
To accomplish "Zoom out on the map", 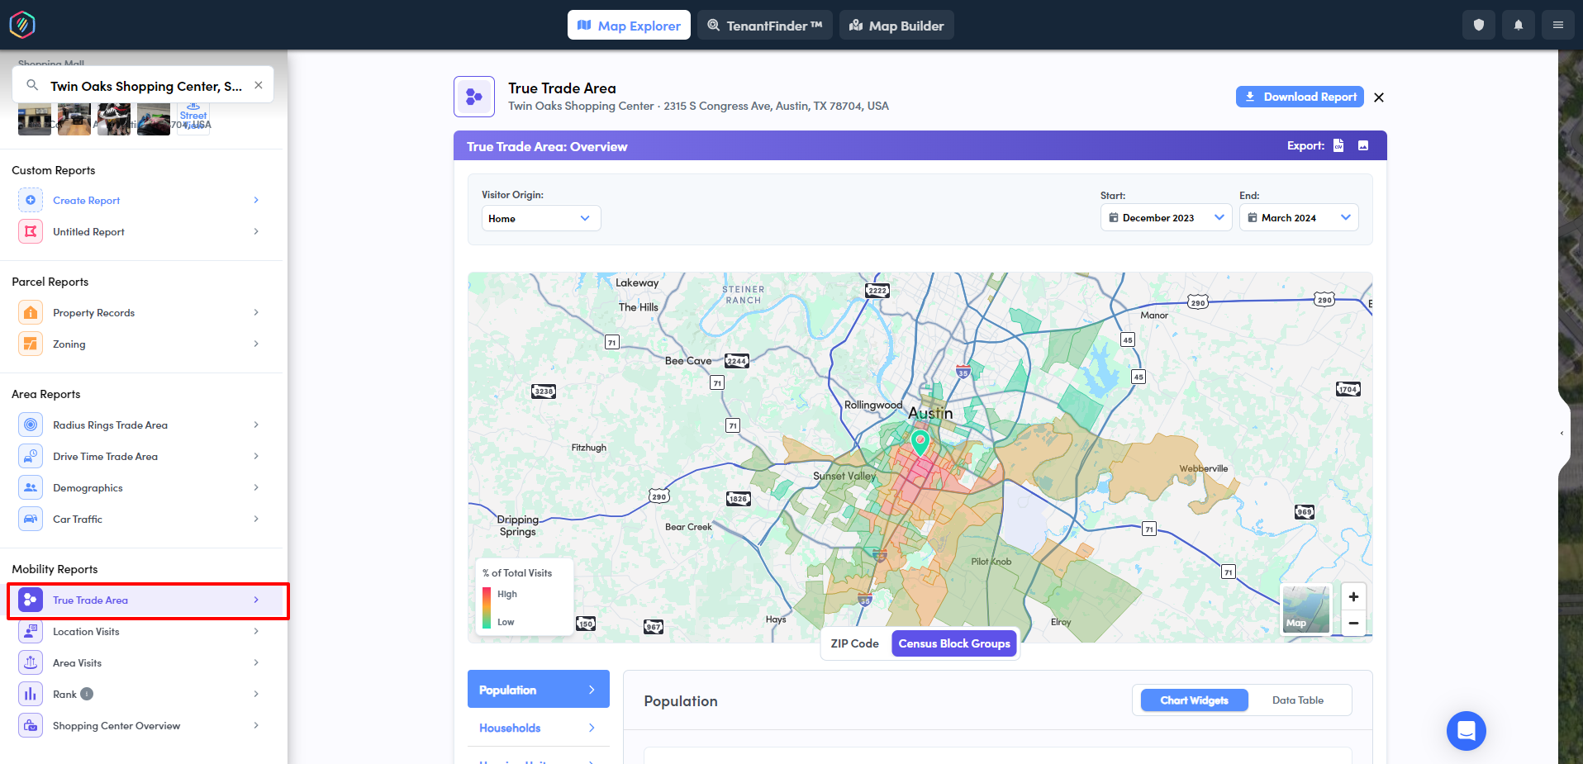I will pos(1353,623).
